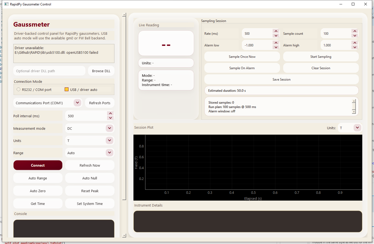Click the Estimated duration: 50.0 s text
This screenshot has width=374, height=244.
pos(227,91)
